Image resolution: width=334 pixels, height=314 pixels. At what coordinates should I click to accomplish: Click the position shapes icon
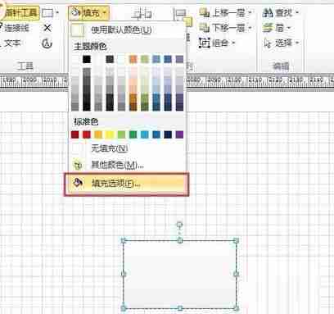pos(180,14)
